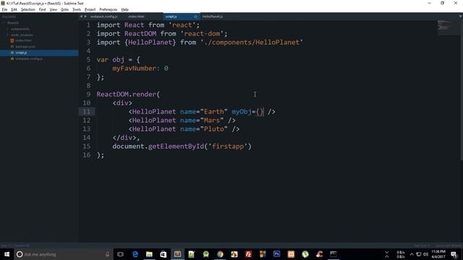Click the JS file icon beside webpack.config.js
Viewport: 463px width, 260px height.
coord(12,58)
